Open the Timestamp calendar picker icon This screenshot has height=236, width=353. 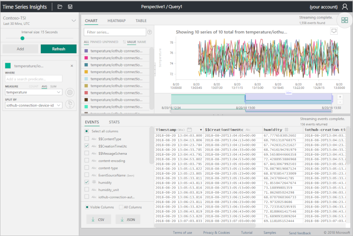tap(189, 130)
